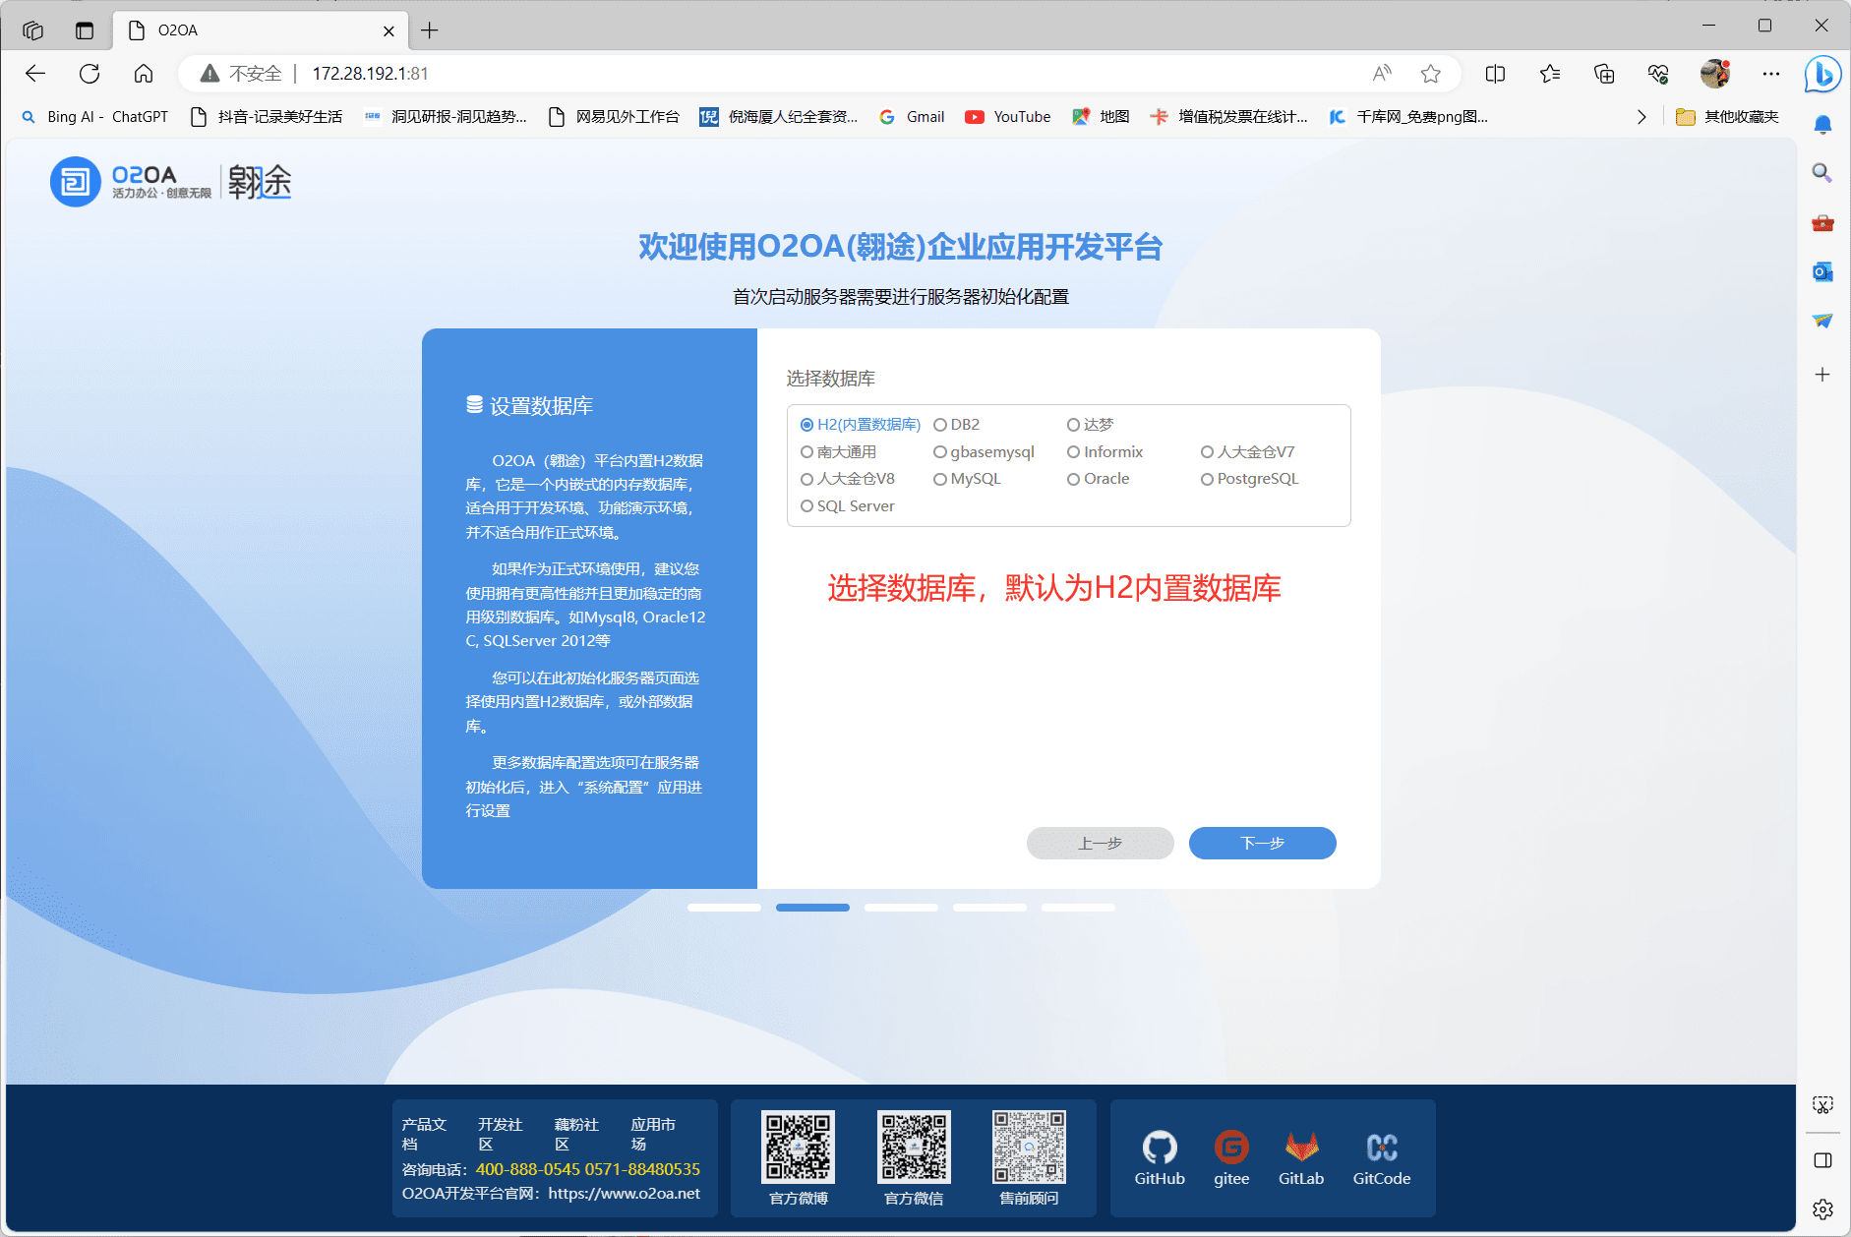The image size is (1851, 1237).
Task: Click the search icon in Edge sidebar
Action: pyautogui.click(x=1822, y=173)
